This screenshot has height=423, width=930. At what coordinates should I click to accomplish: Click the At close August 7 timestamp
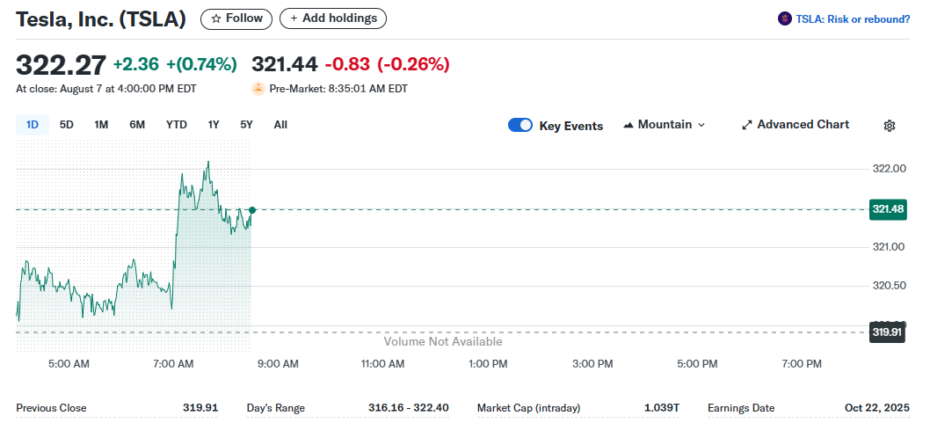[106, 89]
